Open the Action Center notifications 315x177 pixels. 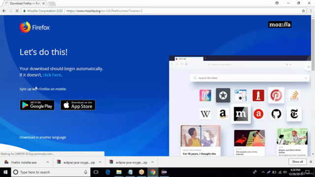pyautogui.click(x=307, y=172)
